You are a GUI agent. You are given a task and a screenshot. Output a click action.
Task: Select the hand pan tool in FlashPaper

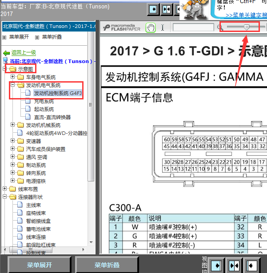(151, 28)
